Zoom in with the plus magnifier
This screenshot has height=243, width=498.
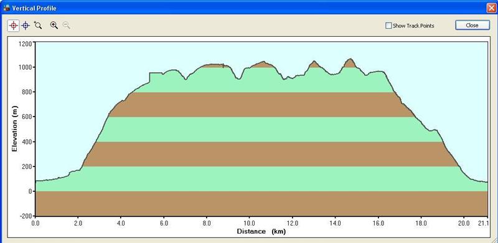tap(54, 26)
